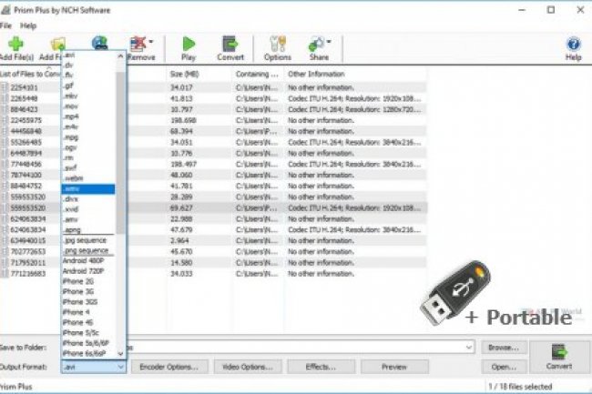Select file 771216683 in the list
This screenshot has height=394, width=592.
(x=29, y=272)
